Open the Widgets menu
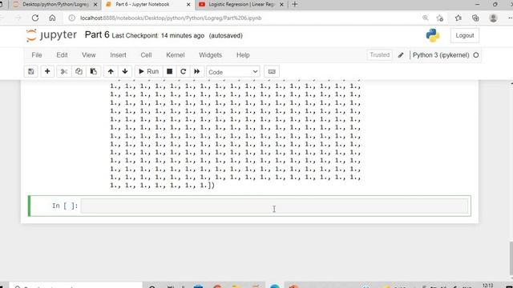513x288 pixels. coord(210,55)
